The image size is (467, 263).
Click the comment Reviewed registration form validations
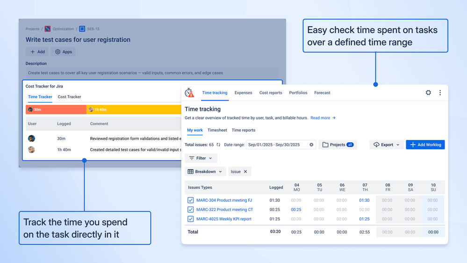(x=136, y=139)
